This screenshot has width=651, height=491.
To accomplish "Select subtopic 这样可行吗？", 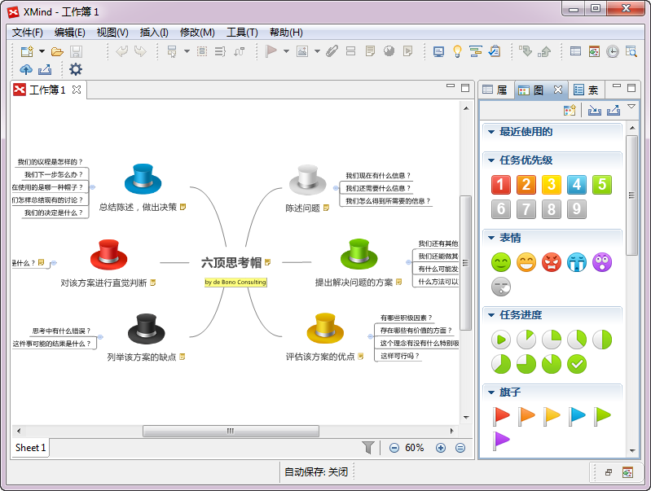I will click(400, 356).
